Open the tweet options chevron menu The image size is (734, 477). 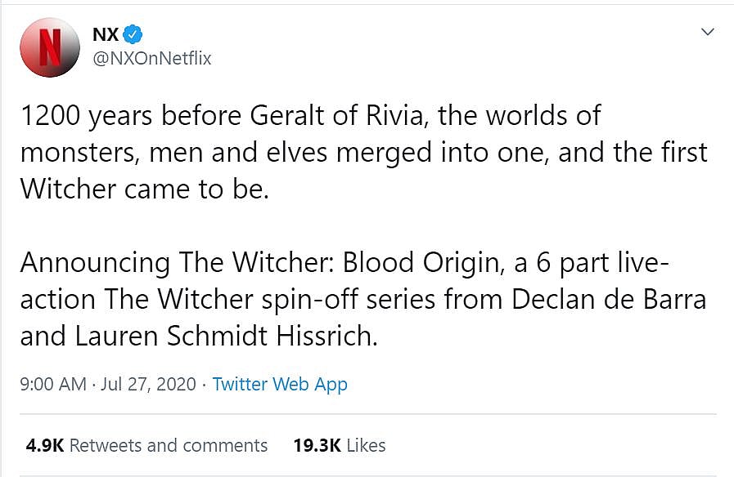pyautogui.click(x=708, y=33)
